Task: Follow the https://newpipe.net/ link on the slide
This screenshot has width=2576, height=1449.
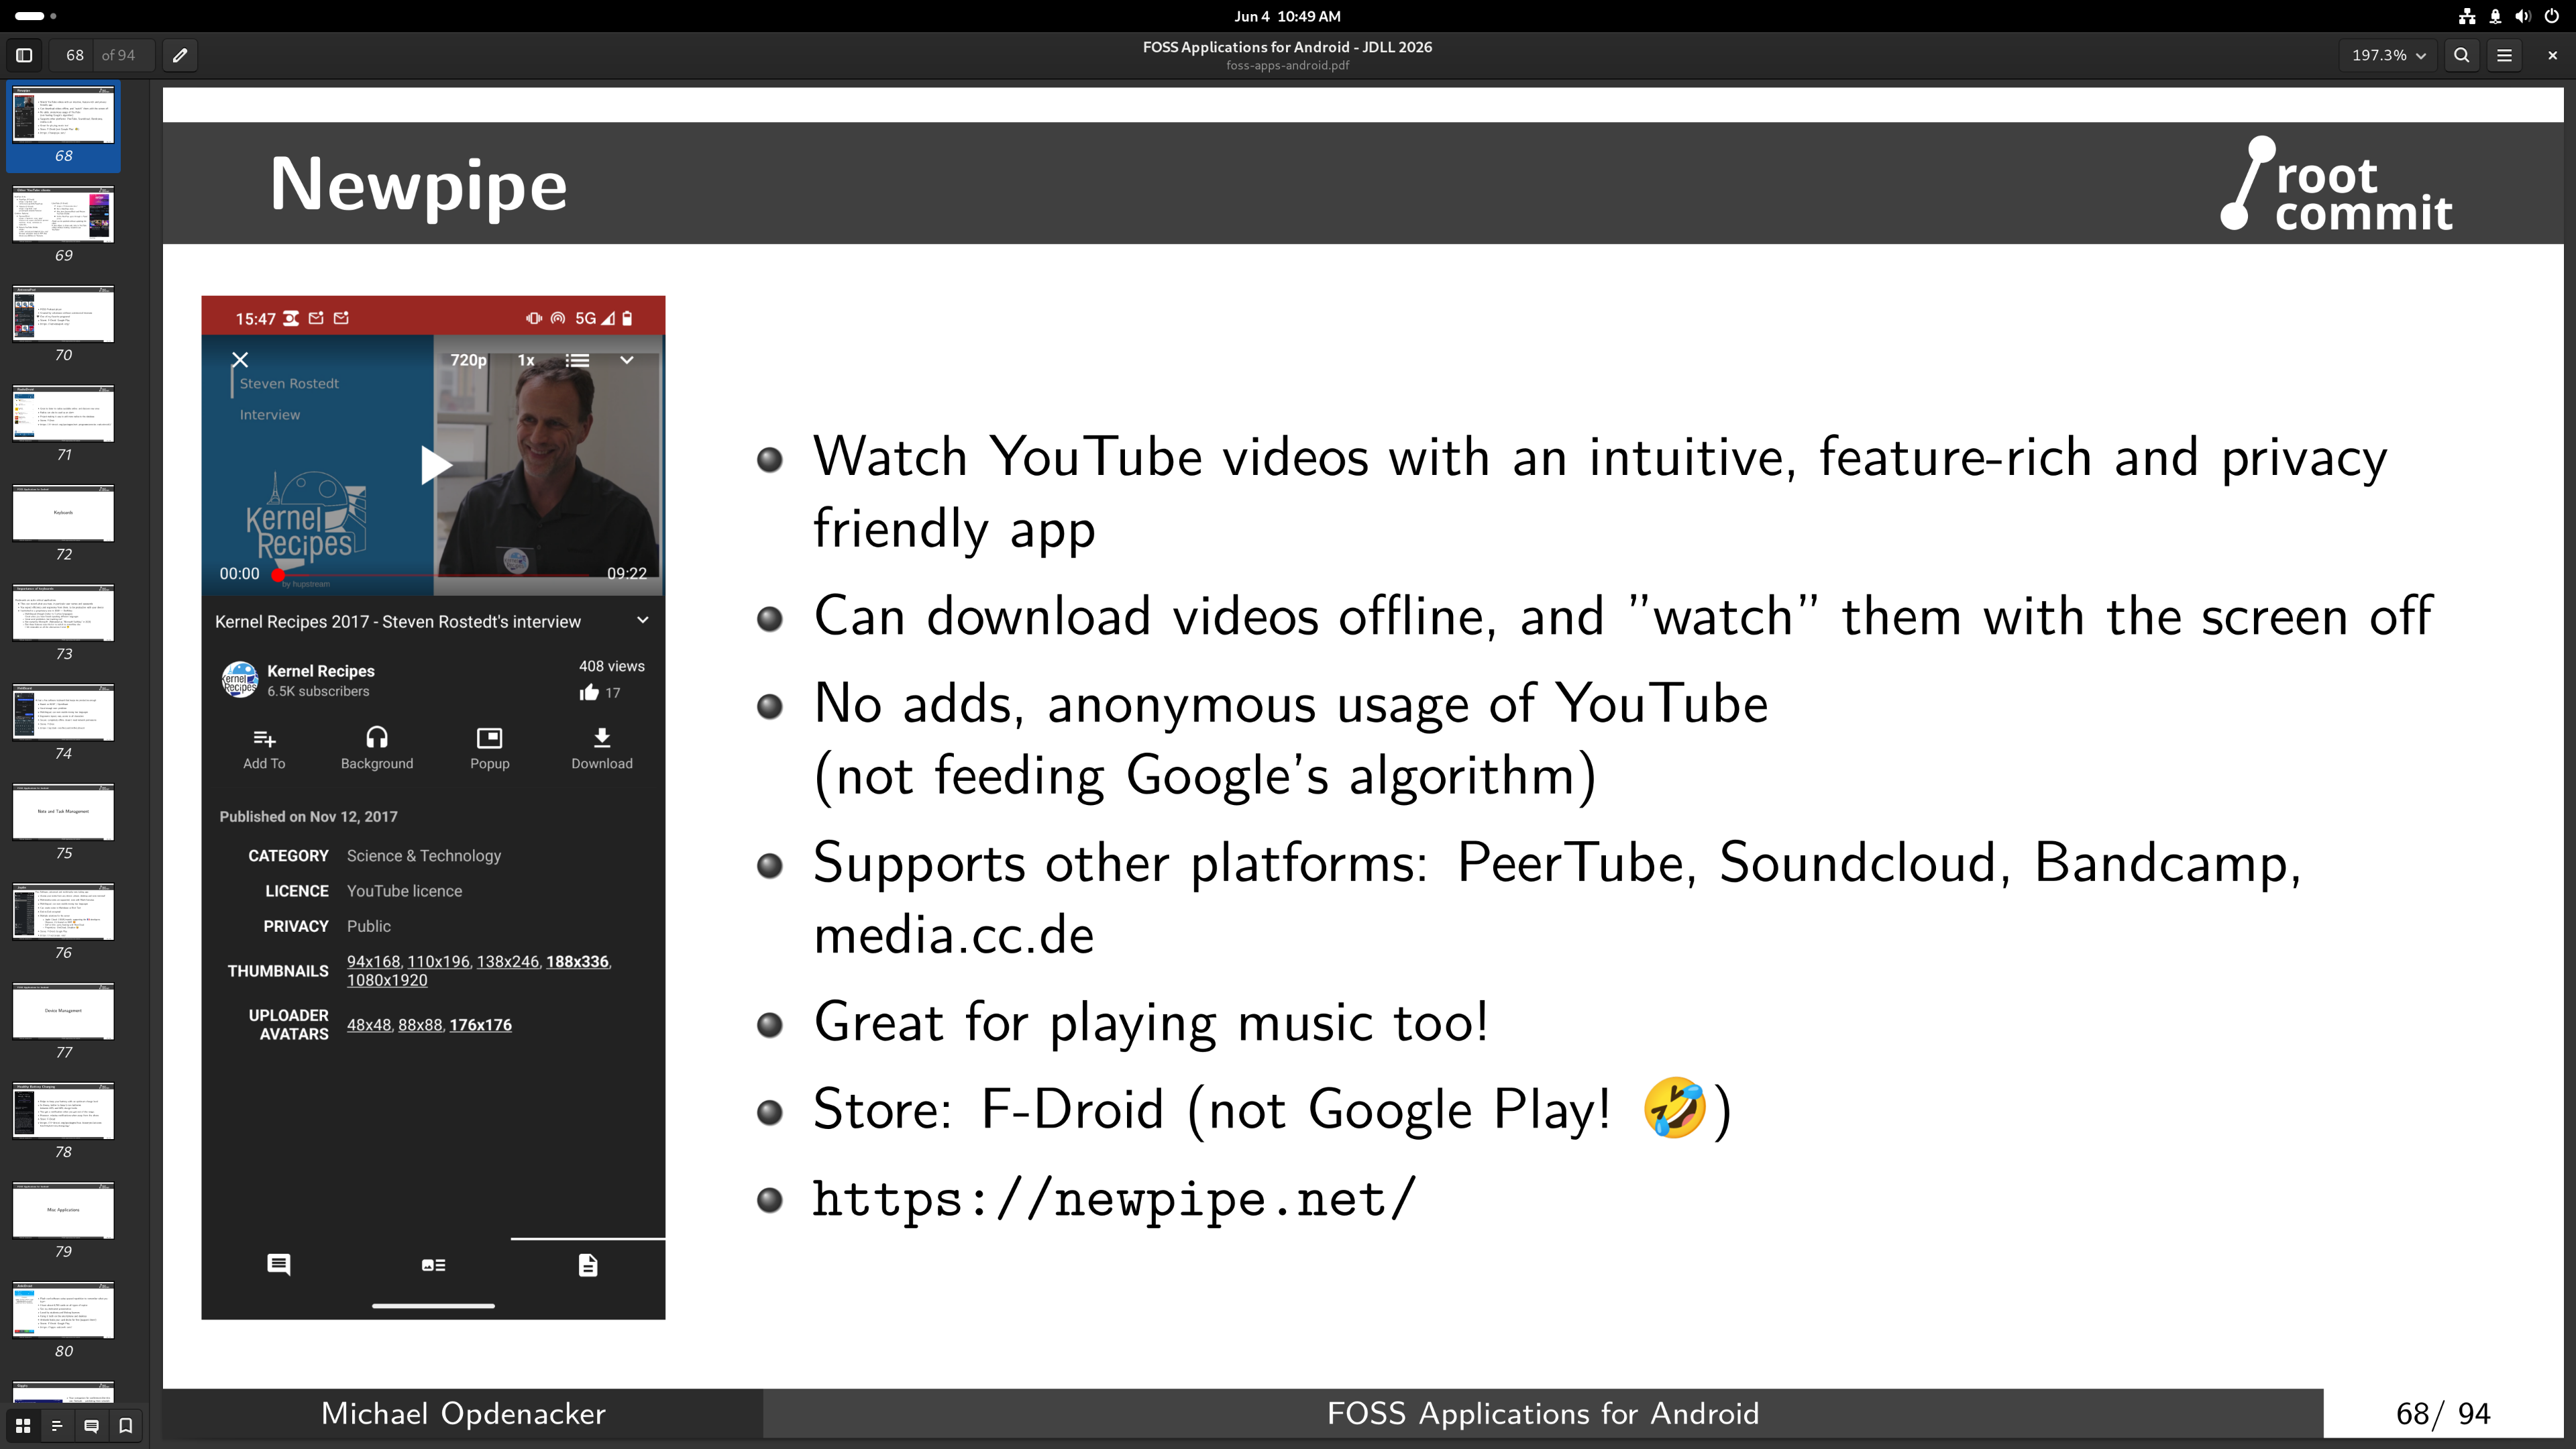Action: (x=1114, y=1198)
